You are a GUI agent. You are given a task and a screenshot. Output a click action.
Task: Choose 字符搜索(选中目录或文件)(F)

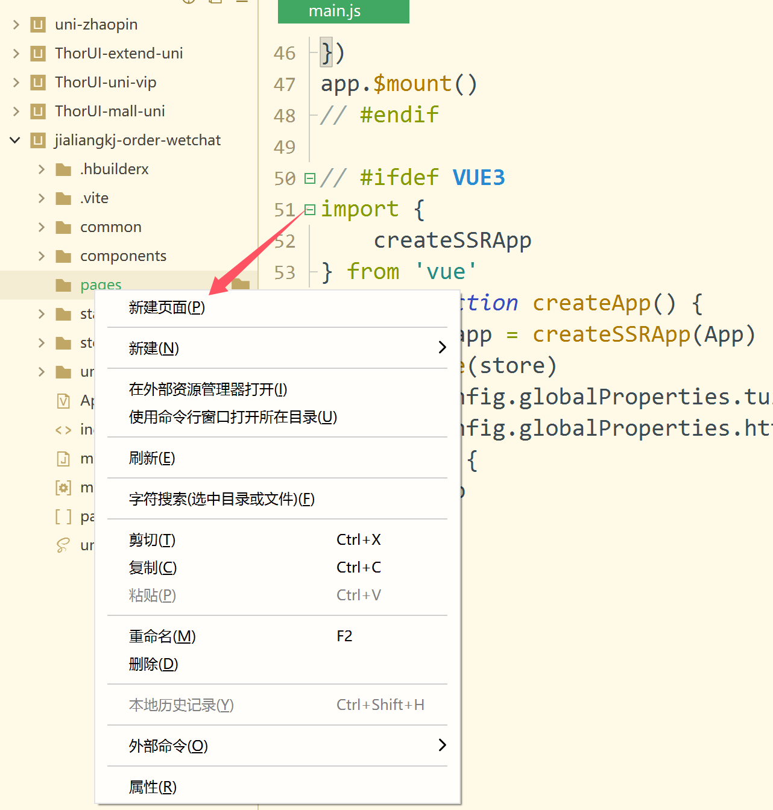click(x=277, y=499)
